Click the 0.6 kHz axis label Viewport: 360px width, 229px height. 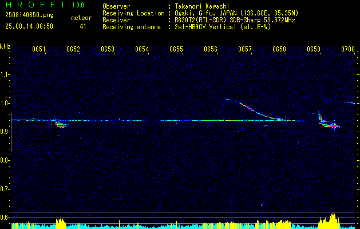point(5,218)
